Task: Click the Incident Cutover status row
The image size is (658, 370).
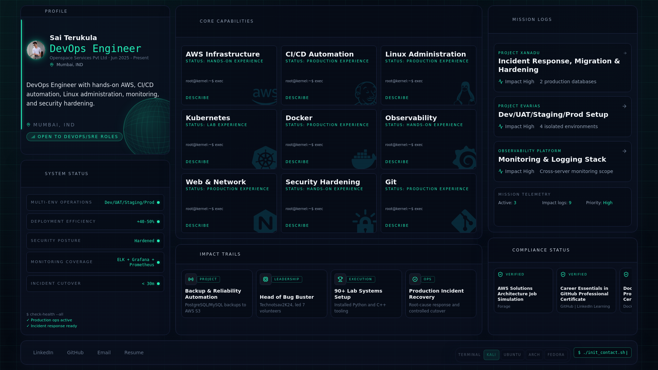Action: point(95,284)
